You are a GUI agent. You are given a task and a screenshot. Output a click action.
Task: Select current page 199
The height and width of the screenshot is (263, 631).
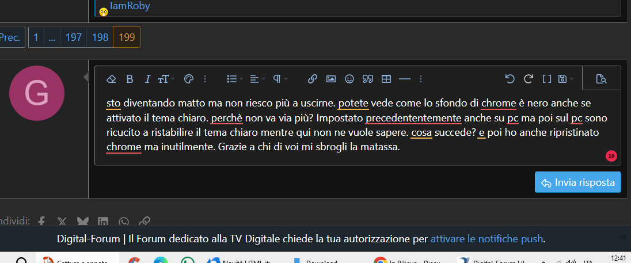point(127,37)
